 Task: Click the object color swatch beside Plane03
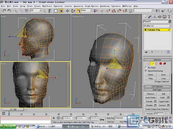click(170, 21)
